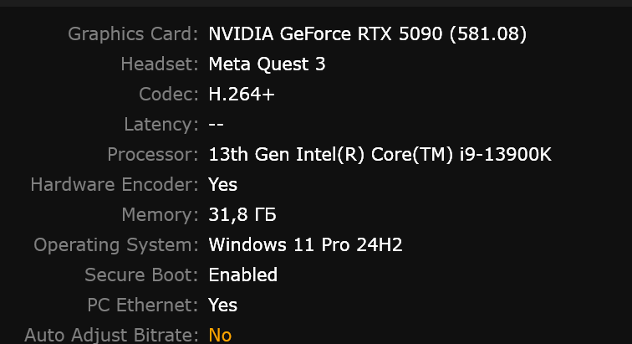
Task: Click the Latency label
Action: [161, 124]
